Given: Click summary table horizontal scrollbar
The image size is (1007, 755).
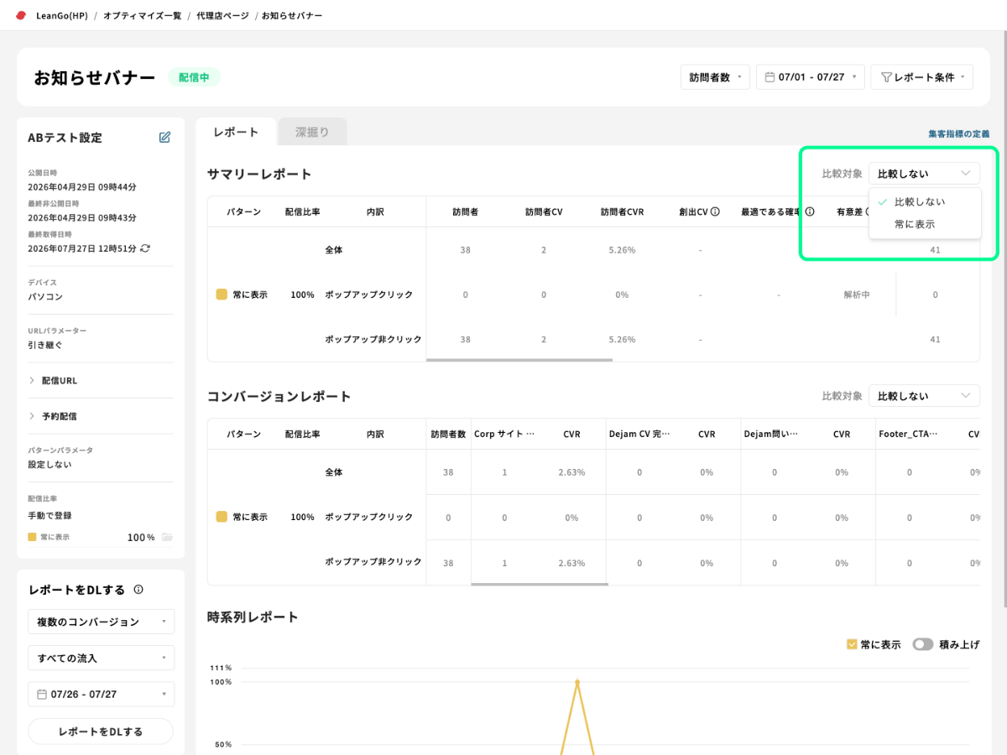Looking at the screenshot, I should [x=519, y=360].
